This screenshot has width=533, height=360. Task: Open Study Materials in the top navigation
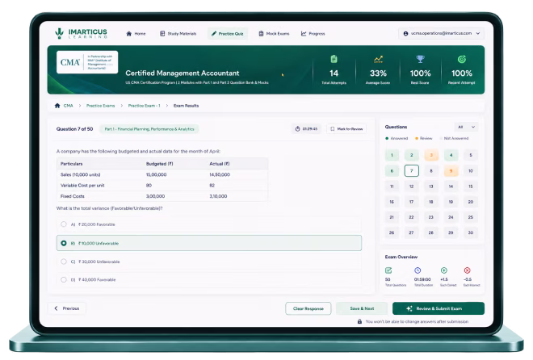178,34
